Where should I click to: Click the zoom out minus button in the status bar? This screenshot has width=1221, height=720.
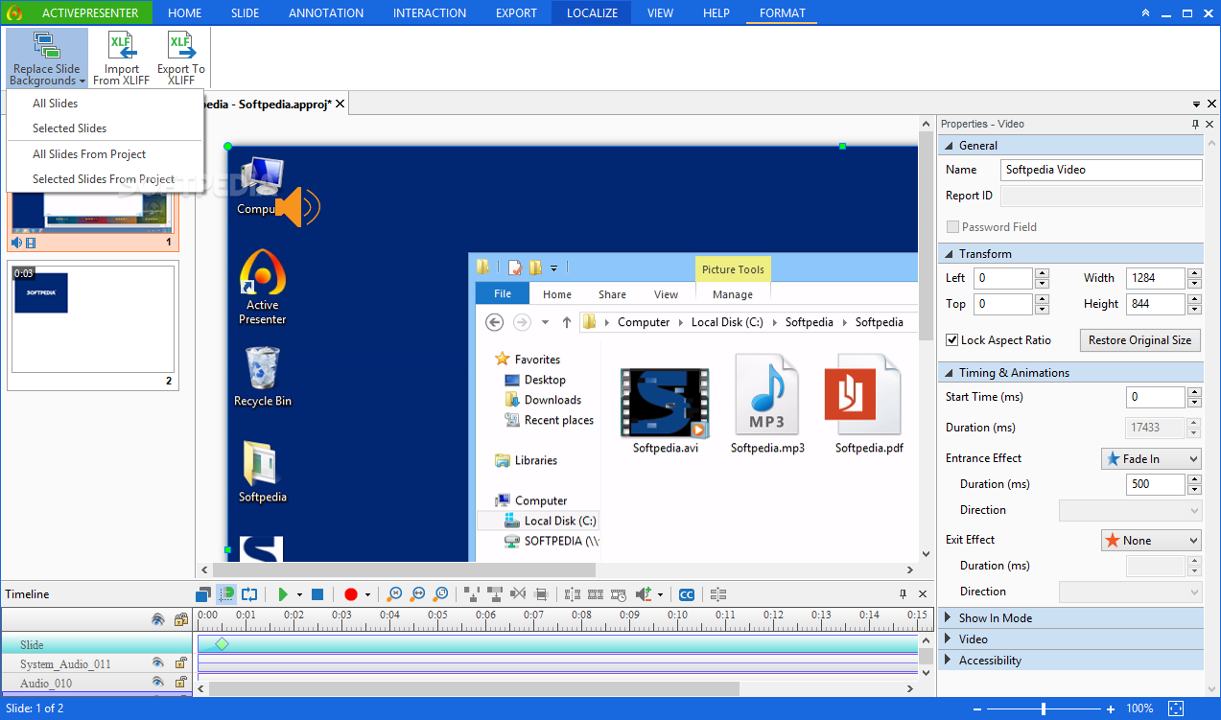(x=976, y=708)
